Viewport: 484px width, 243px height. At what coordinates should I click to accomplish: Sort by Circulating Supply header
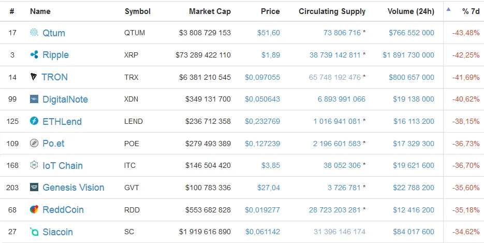(x=332, y=11)
